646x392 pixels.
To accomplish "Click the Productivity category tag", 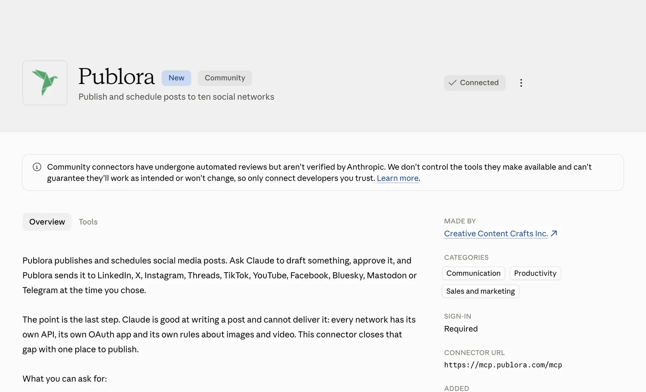I will click(535, 273).
